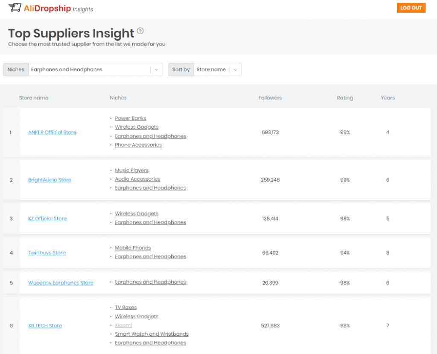
Task: Click the Rating column header
Action: [345, 98]
